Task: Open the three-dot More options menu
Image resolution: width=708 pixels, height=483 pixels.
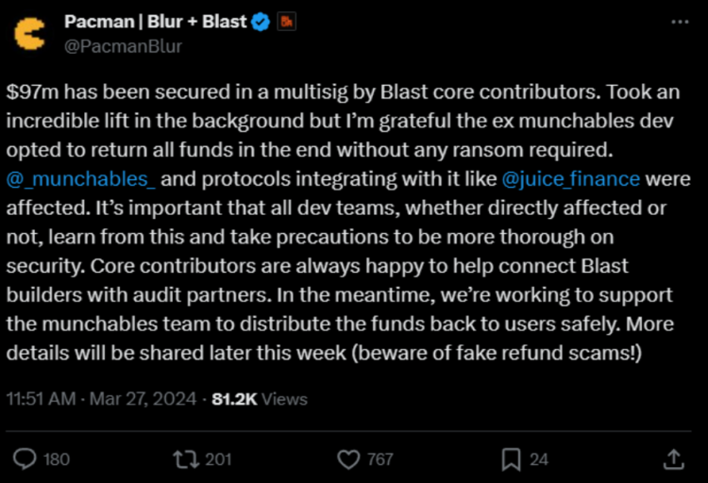Action: pos(679,21)
